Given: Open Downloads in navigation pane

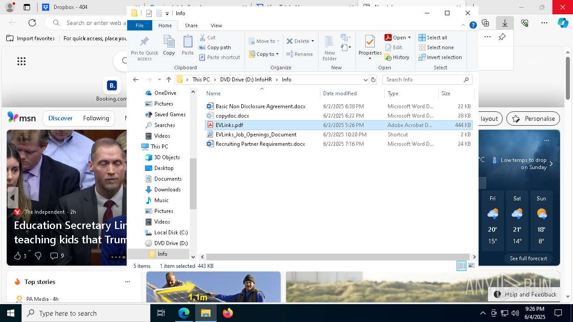Looking at the screenshot, I should tap(163, 190).
